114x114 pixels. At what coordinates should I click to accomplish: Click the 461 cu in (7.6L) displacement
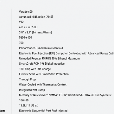(x=28, y=27)
